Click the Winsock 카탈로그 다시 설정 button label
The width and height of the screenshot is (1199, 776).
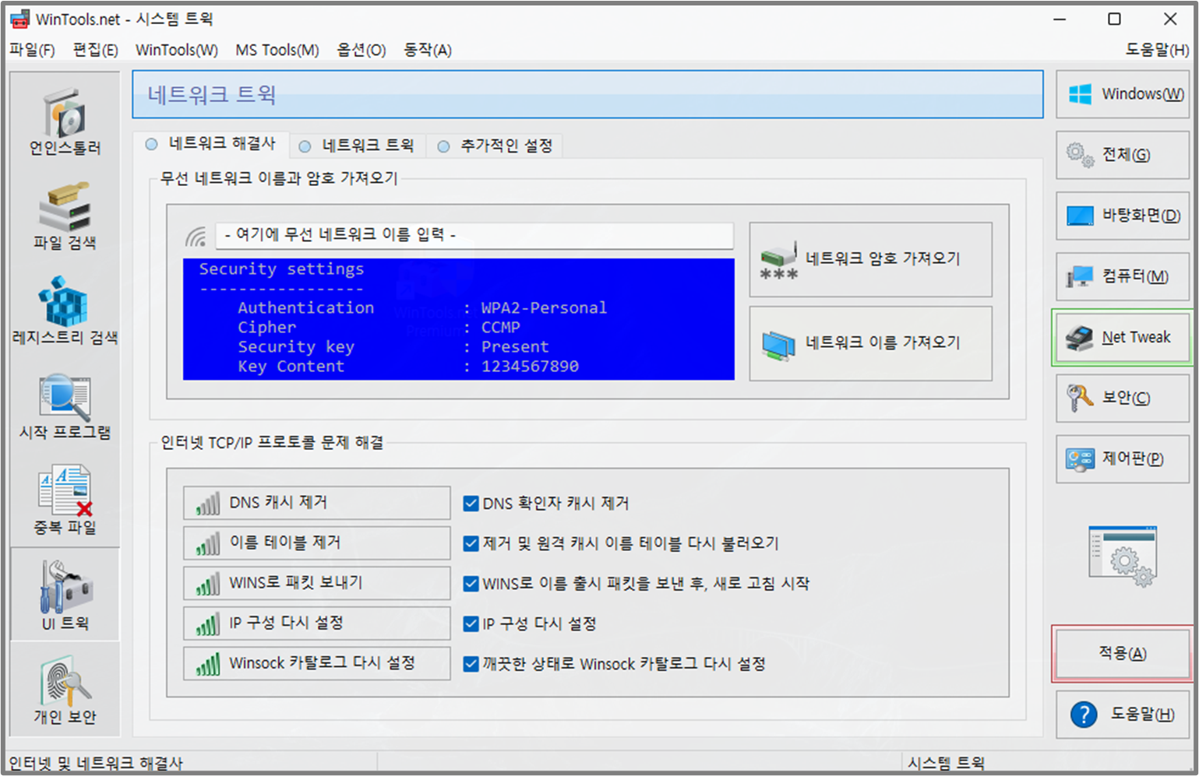tap(322, 663)
